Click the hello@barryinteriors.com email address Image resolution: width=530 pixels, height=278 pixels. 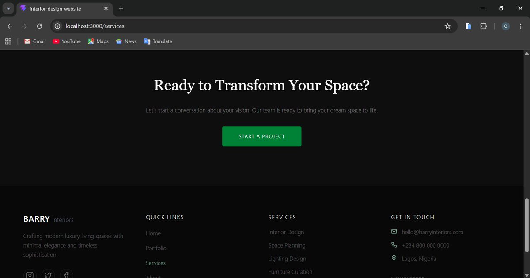click(x=432, y=232)
